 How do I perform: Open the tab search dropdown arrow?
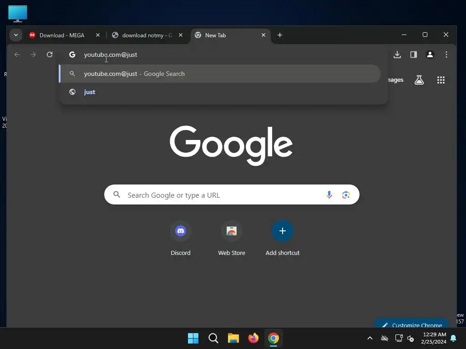click(16, 35)
